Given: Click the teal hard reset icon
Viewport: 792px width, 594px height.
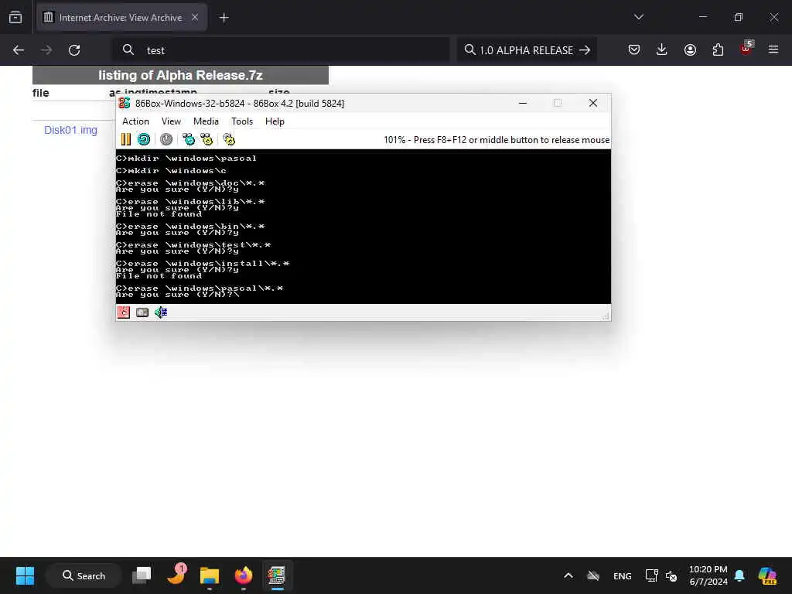Looking at the screenshot, I should (144, 139).
